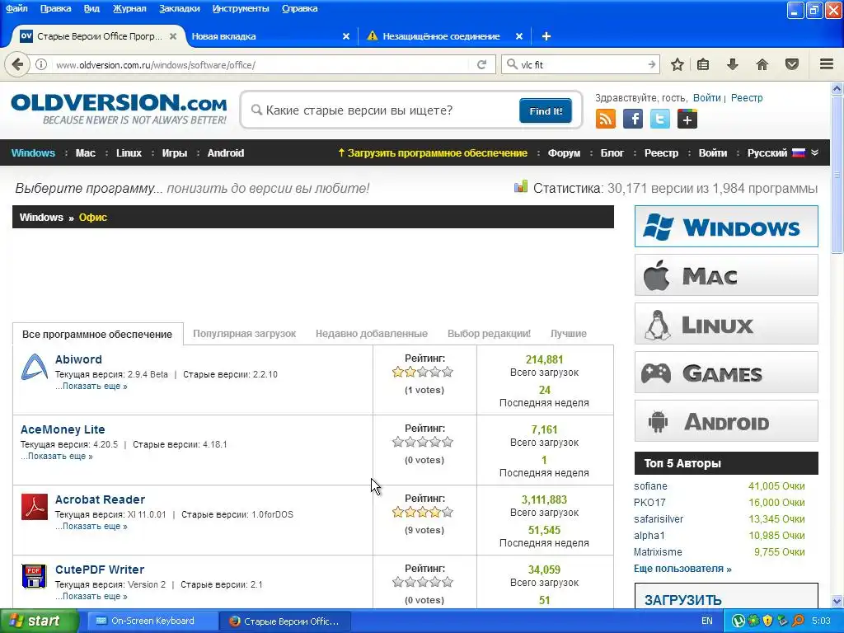Click the Acrobat Reader program icon
The image size is (844, 633).
tap(35, 507)
